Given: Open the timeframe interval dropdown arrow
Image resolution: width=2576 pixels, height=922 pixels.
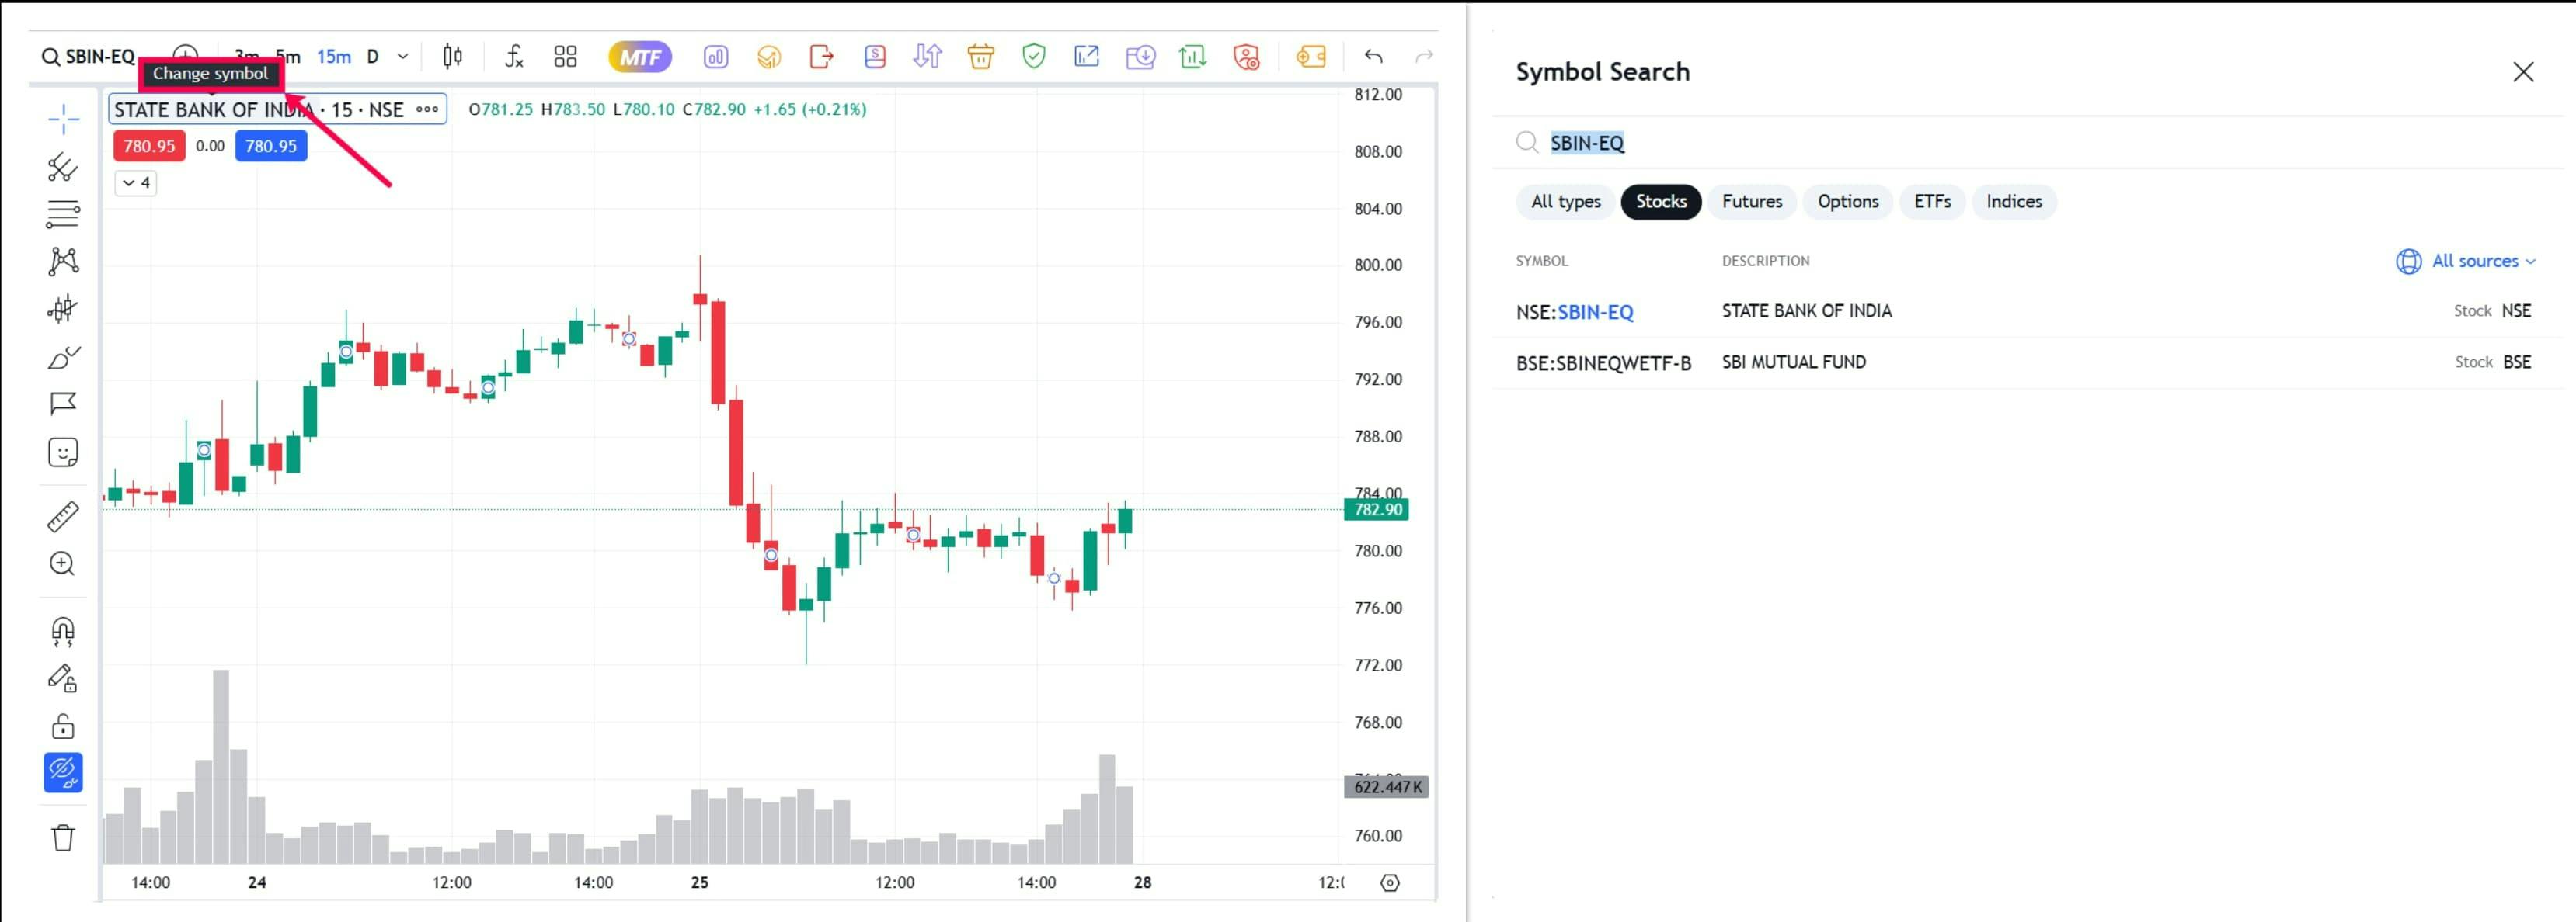Looking at the screenshot, I should pos(403,57).
